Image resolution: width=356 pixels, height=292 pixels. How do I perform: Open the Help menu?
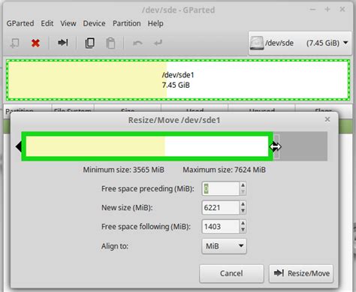[x=155, y=23]
